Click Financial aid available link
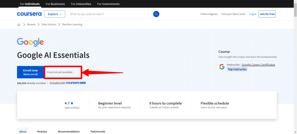297x134 pixels. 60,72
